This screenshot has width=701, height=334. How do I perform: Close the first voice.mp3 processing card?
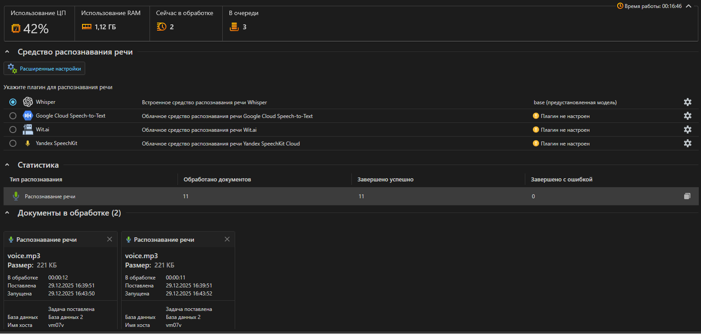click(110, 239)
